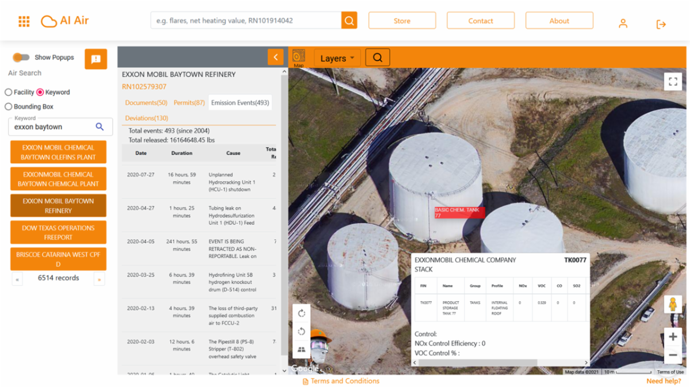Click the feedback message icon button
The width and height of the screenshot is (690, 388).
point(96,59)
